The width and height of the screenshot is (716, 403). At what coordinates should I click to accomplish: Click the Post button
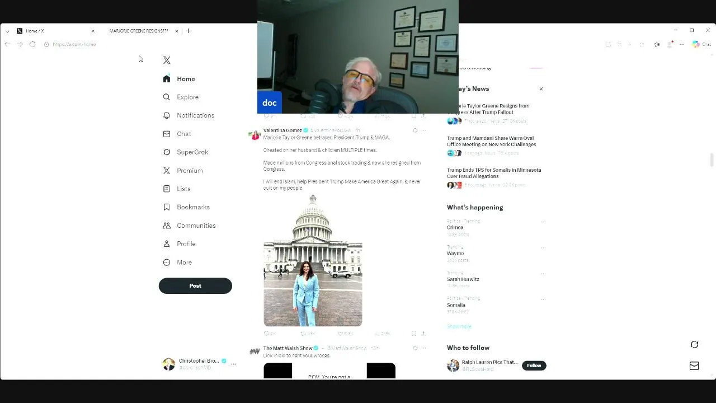(x=195, y=285)
